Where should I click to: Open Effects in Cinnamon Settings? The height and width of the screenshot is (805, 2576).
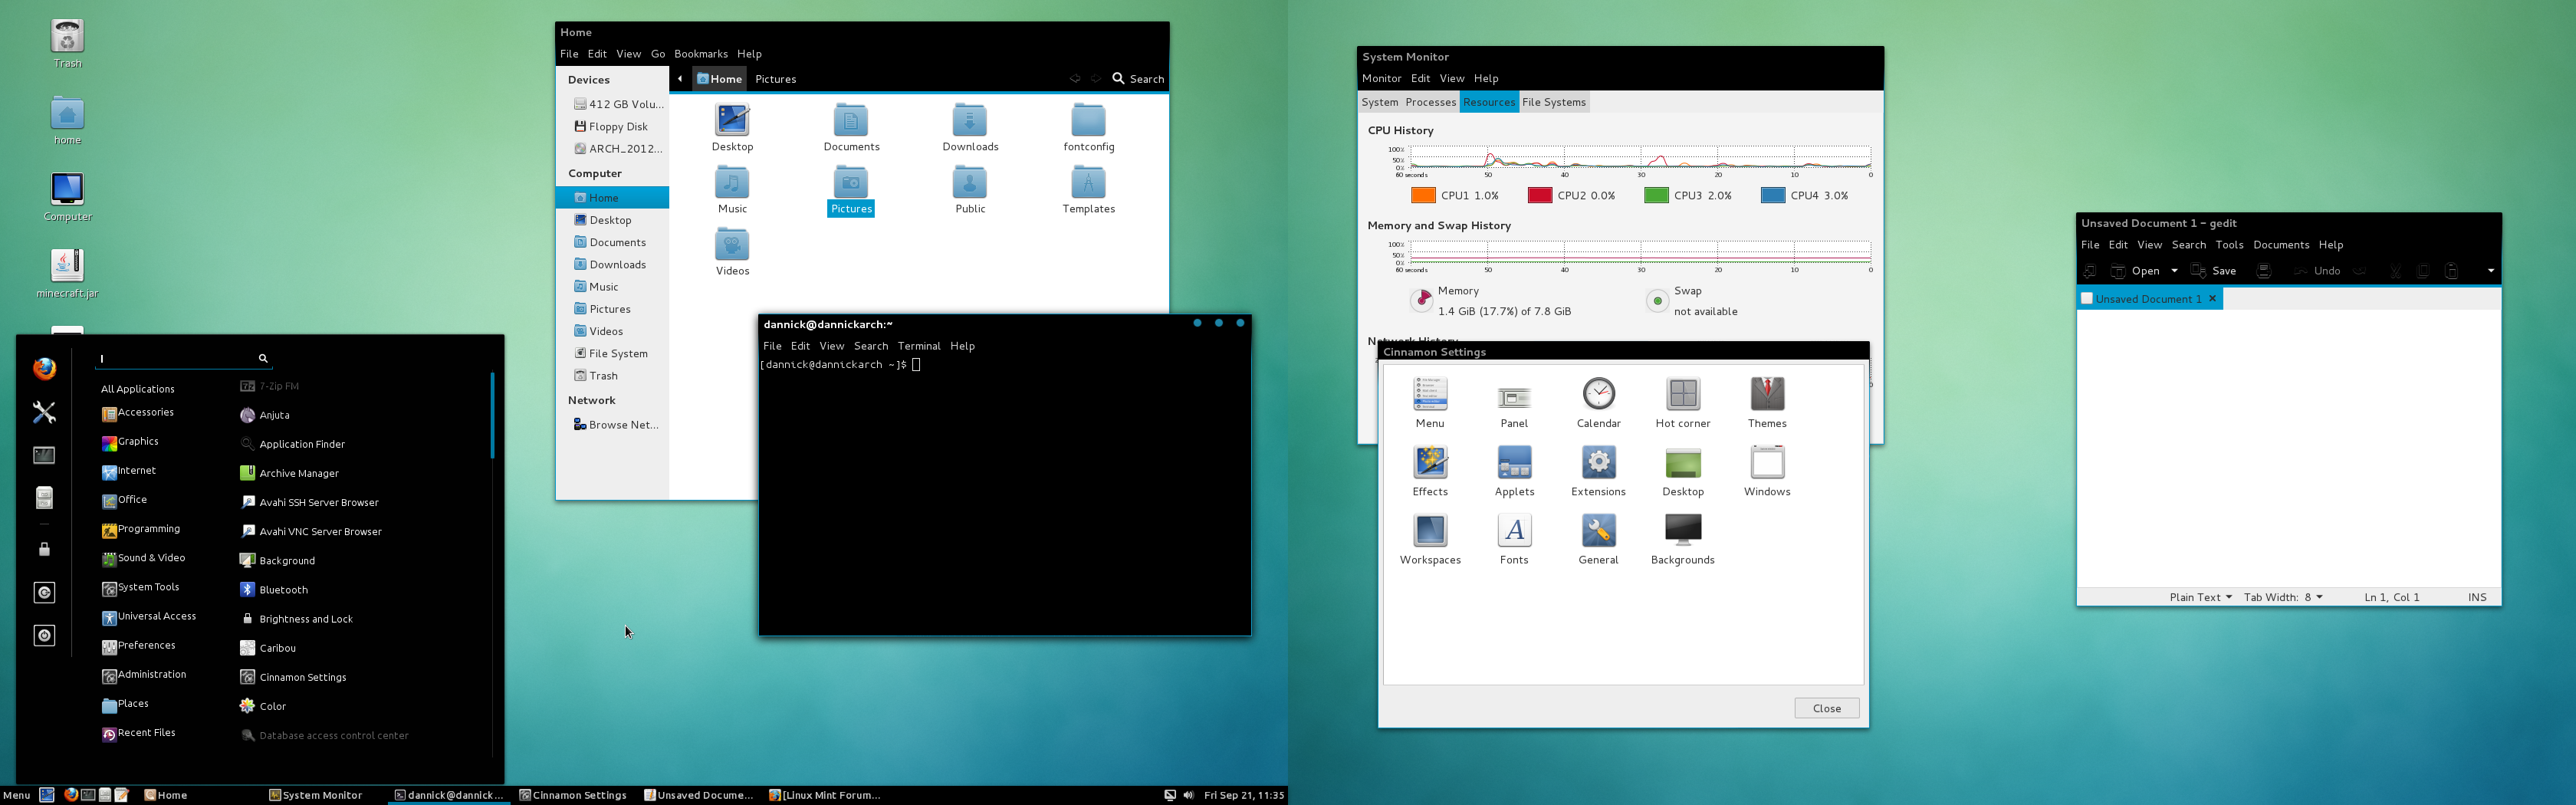point(1430,471)
